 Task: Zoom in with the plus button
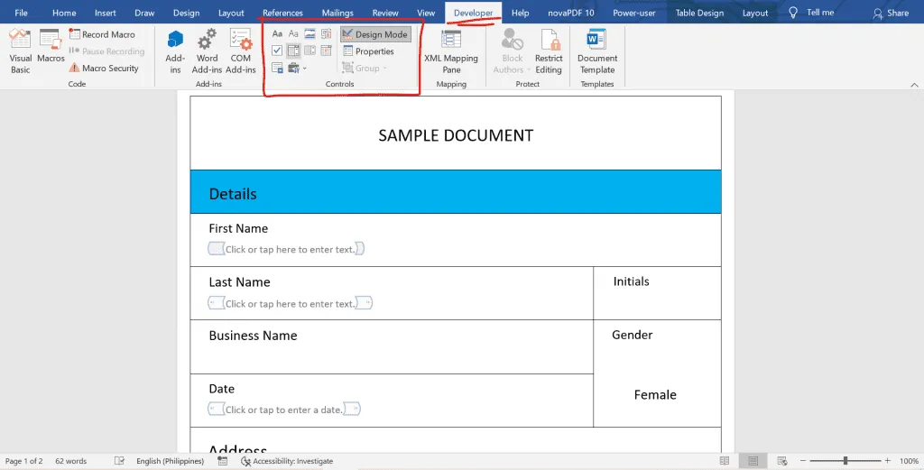(888, 461)
